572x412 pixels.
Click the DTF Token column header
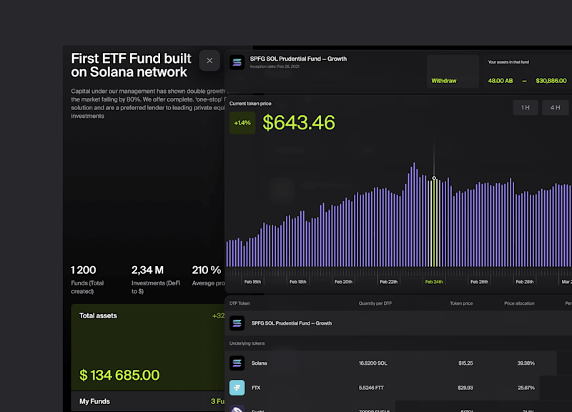(x=240, y=303)
